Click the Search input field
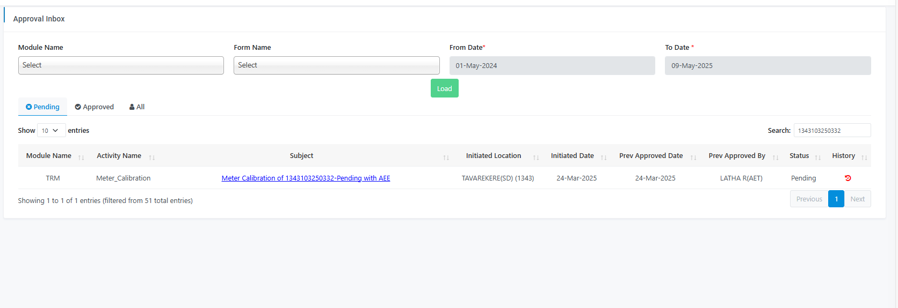 832,131
